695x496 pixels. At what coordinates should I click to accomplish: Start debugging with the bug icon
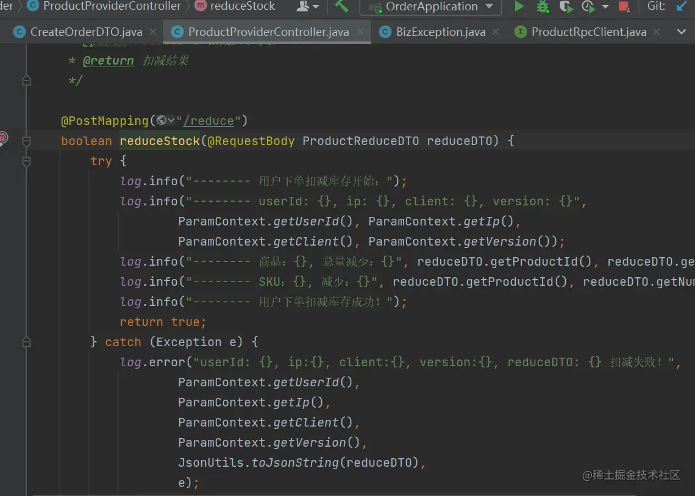click(x=543, y=6)
